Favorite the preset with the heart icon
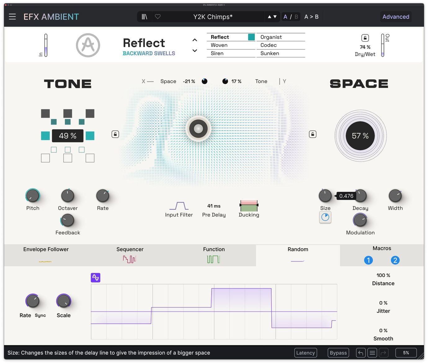 click(x=158, y=17)
